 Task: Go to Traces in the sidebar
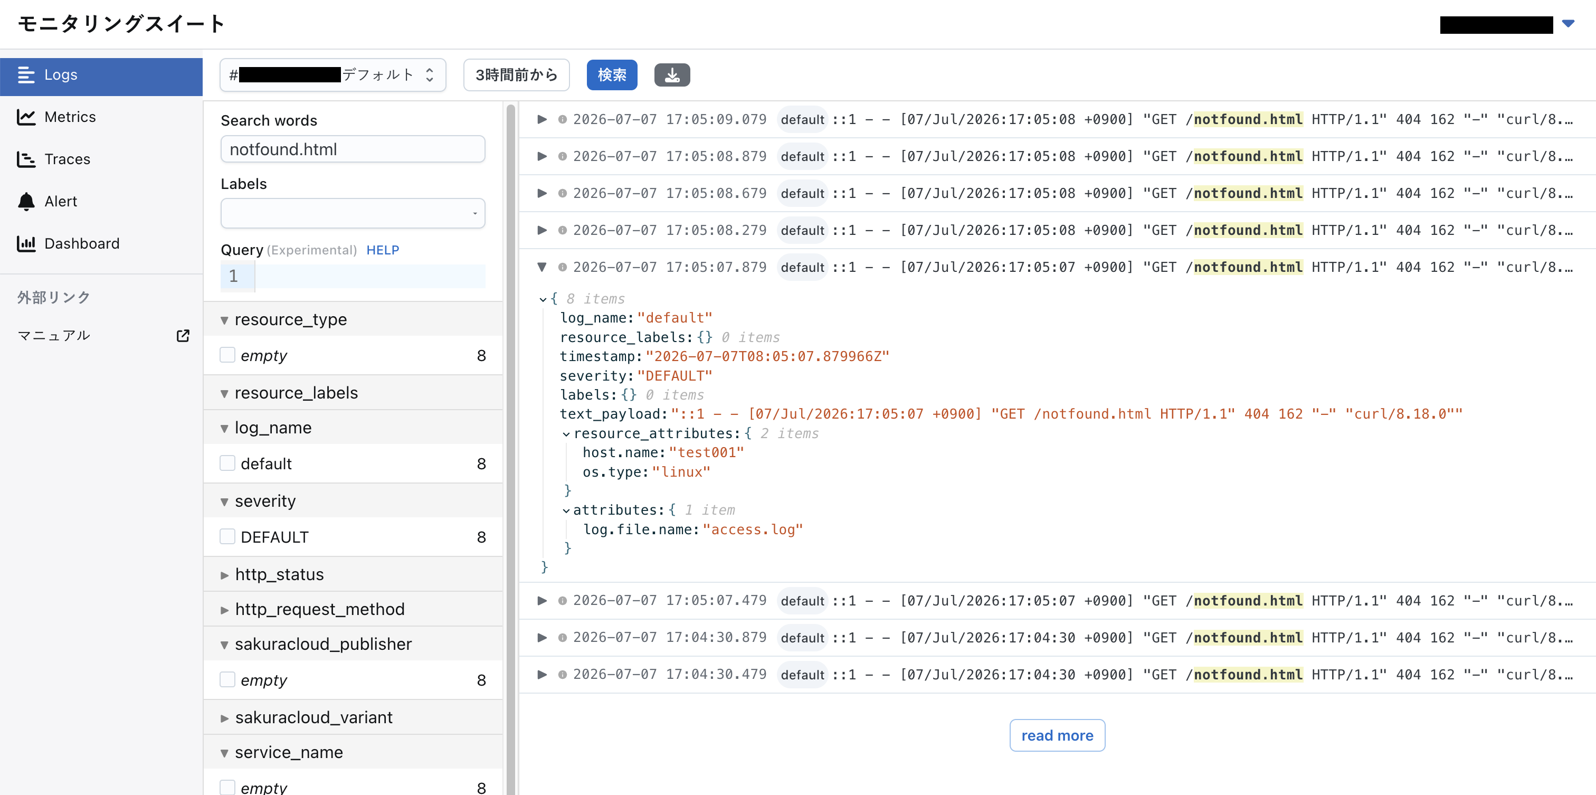coord(101,159)
